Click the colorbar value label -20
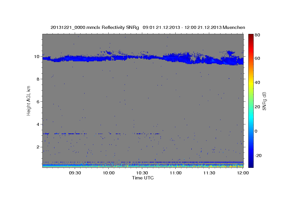This screenshot has height=201, width=301. (x=258, y=156)
